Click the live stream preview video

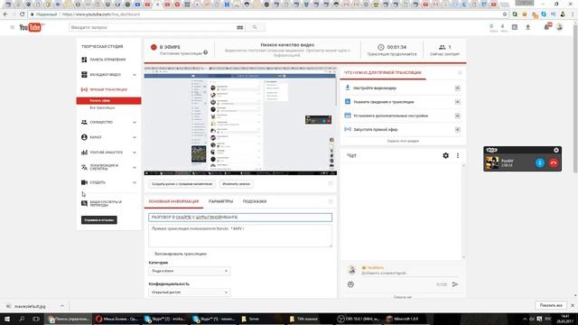[240, 120]
